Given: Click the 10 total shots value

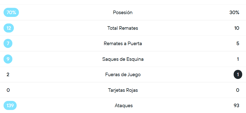Looking at the screenshot, I should 237,28.
